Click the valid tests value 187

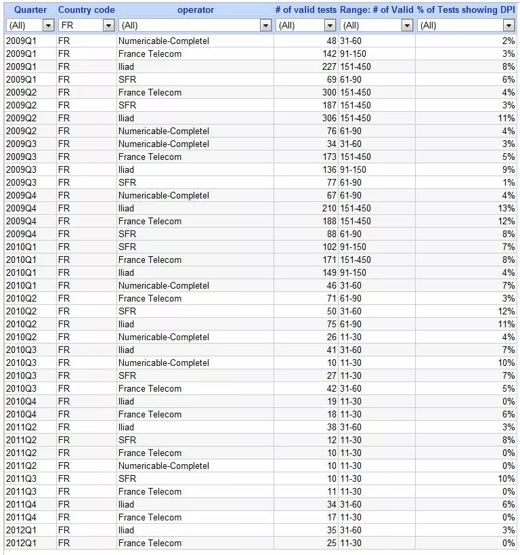click(x=329, y=105)
